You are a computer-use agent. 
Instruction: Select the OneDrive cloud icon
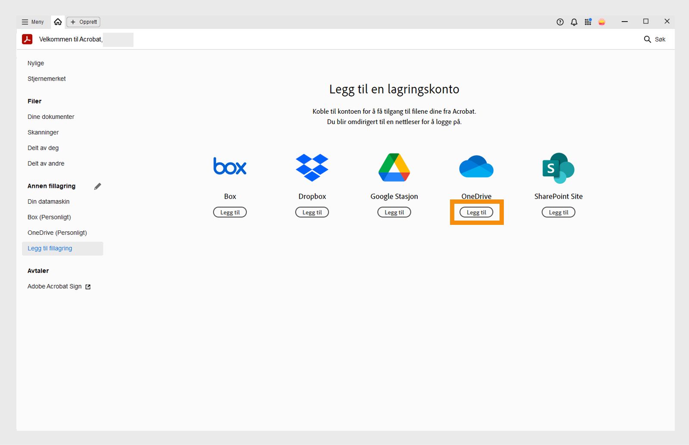pos(476,167)
